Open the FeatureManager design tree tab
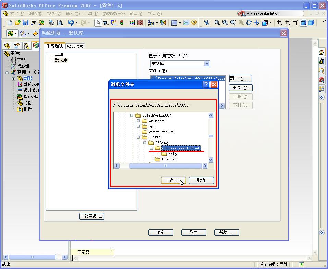 click(x=8, y=46)
